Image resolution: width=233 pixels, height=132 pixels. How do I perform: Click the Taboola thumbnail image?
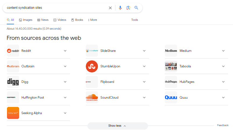click(x=171, y=66)
